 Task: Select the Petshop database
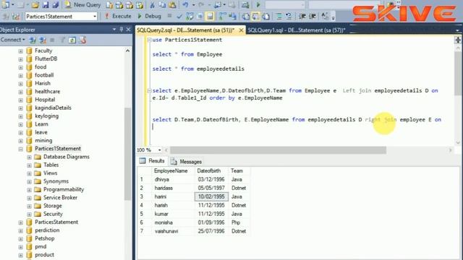[x=45, y=238]
